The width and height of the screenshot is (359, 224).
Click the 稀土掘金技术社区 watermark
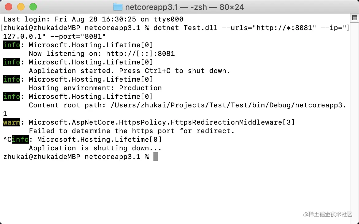point(328,214)
